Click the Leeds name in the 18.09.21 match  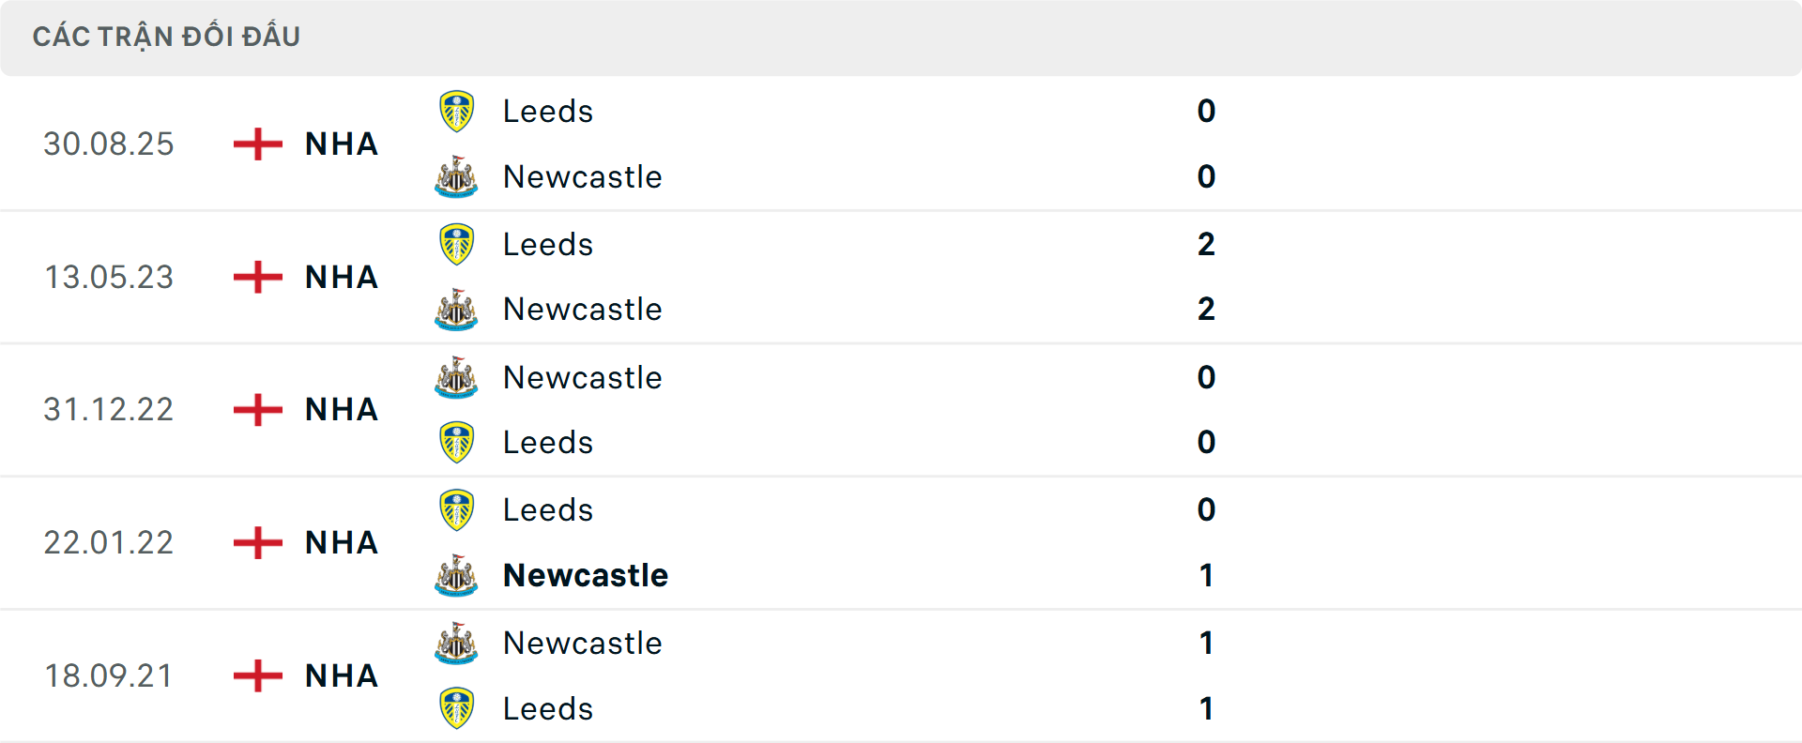click(x=547, y=708)
